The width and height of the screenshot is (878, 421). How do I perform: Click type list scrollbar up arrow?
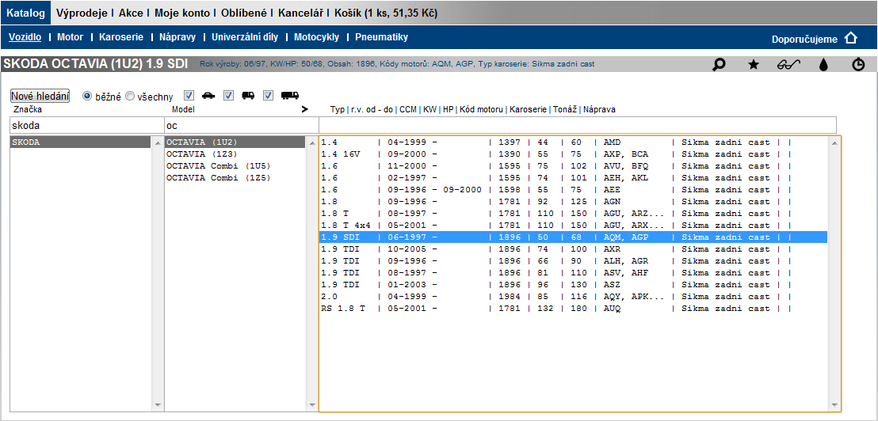834,142
